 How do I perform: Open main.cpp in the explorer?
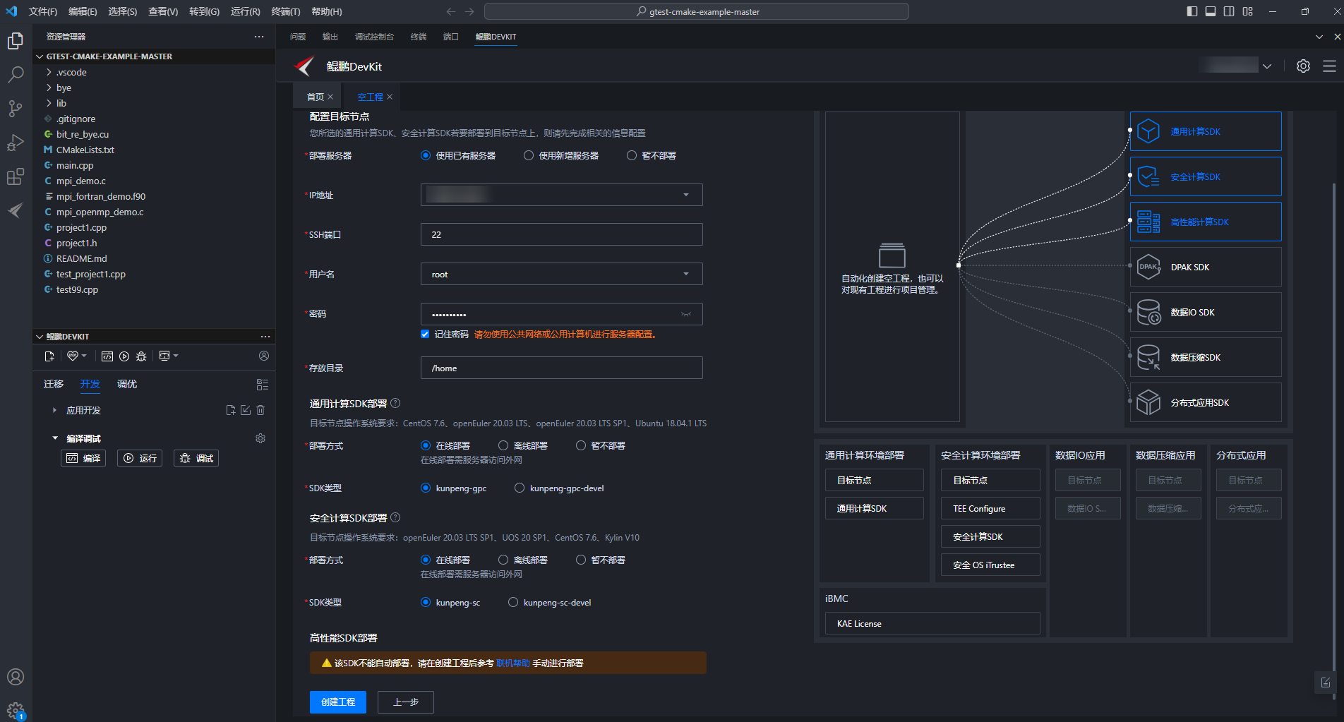[75, 165]
